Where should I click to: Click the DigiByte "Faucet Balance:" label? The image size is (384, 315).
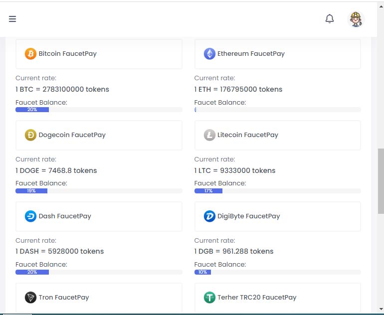(x=220, y=265)
